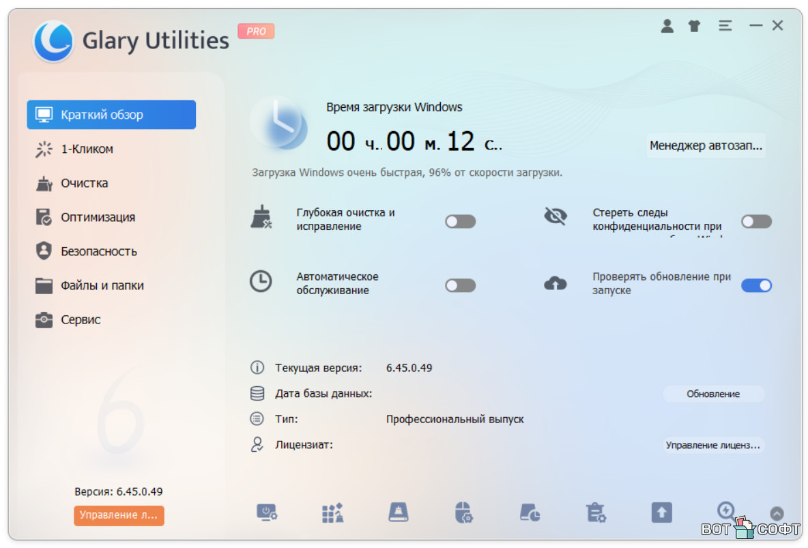Disable Проверять обновление при запуске switch

pyautogui.click(x=756, y=285)
